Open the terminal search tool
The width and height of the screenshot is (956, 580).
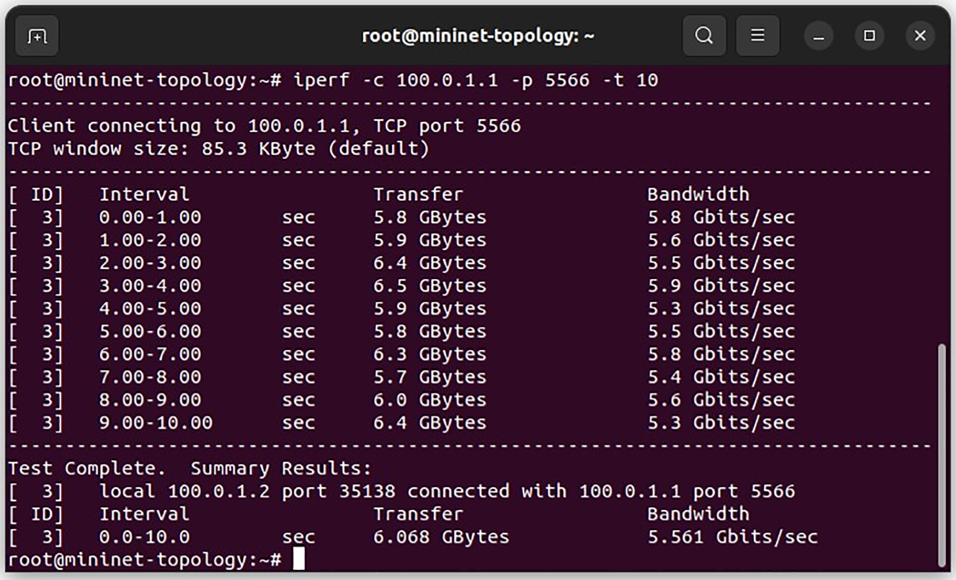click(x=704, y=36)
